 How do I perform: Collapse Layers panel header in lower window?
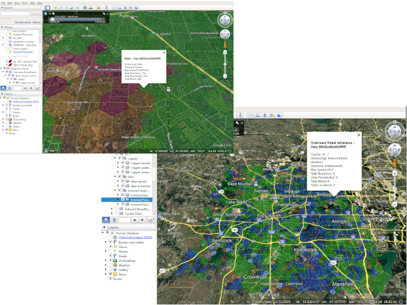129,227
